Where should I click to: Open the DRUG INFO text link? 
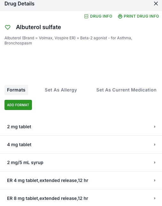pos(101,16)
